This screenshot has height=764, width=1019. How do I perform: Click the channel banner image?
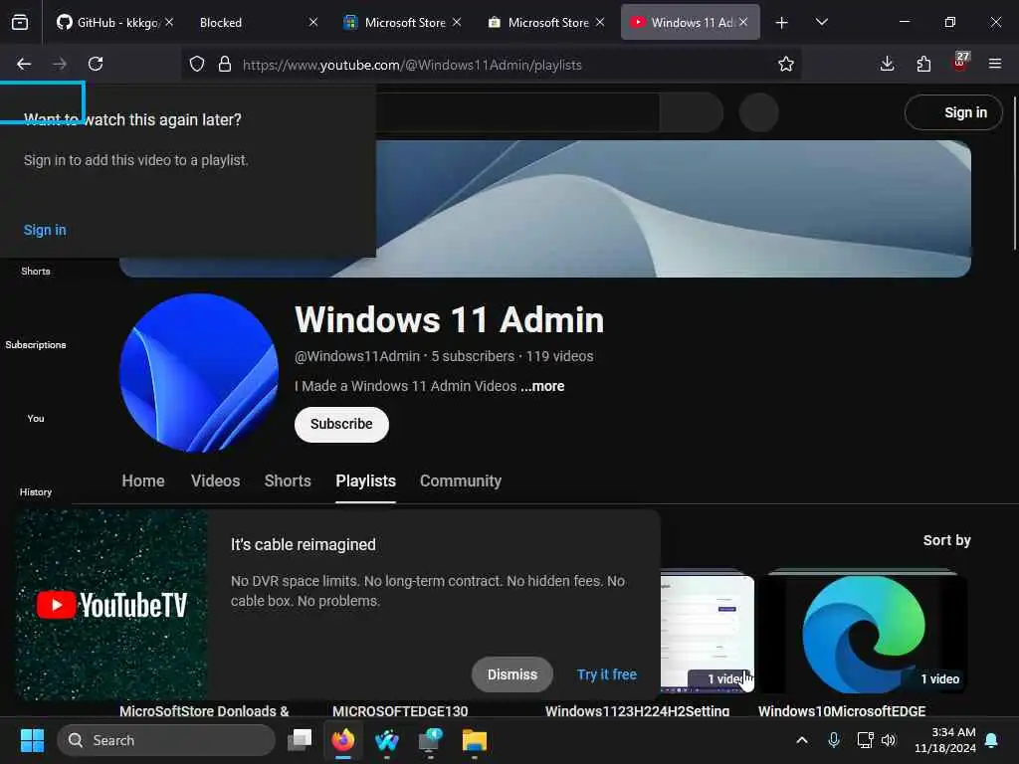(x=674, y=209)
